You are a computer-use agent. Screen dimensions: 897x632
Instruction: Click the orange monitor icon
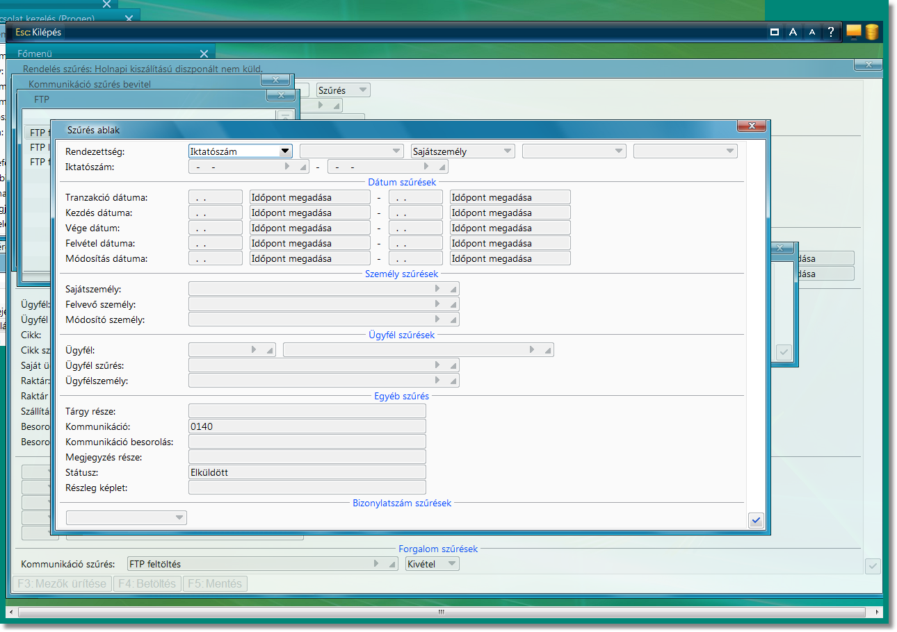pyautogui.click(x=854, y=32)
